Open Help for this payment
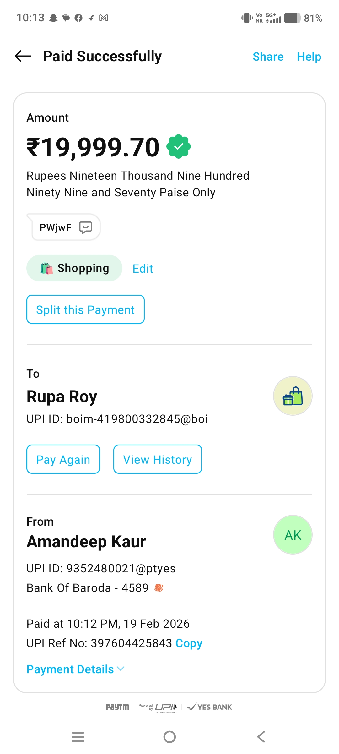This screenshot has width=339, height=754. (309, 57)
